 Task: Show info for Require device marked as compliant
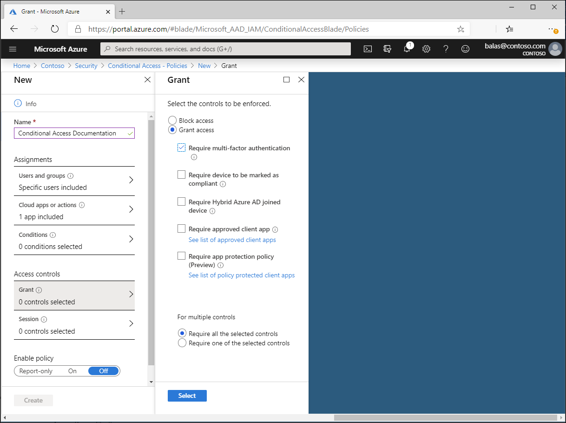[223, 184]
